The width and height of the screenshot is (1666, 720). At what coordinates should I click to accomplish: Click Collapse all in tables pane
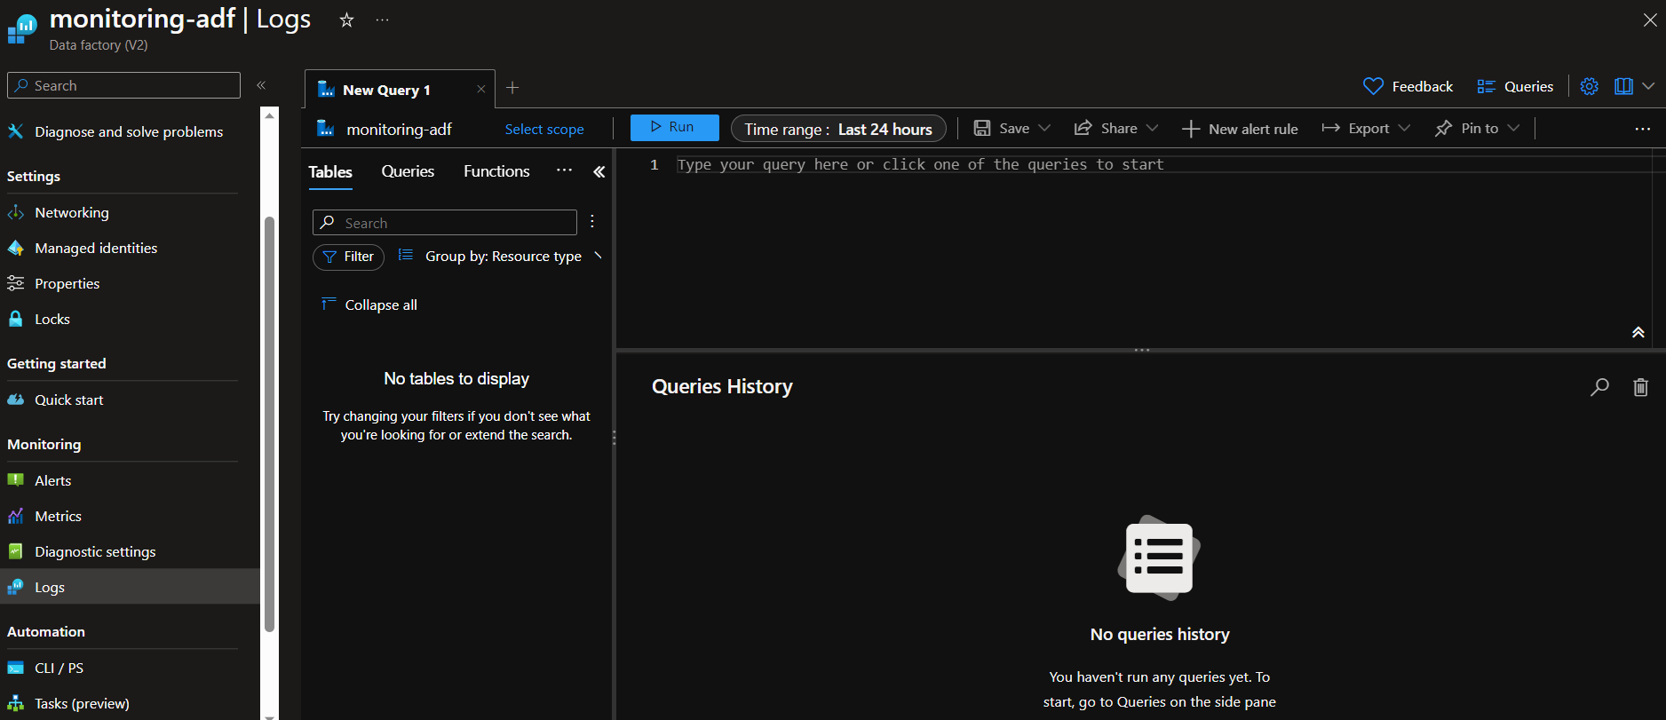coord(369,305)
